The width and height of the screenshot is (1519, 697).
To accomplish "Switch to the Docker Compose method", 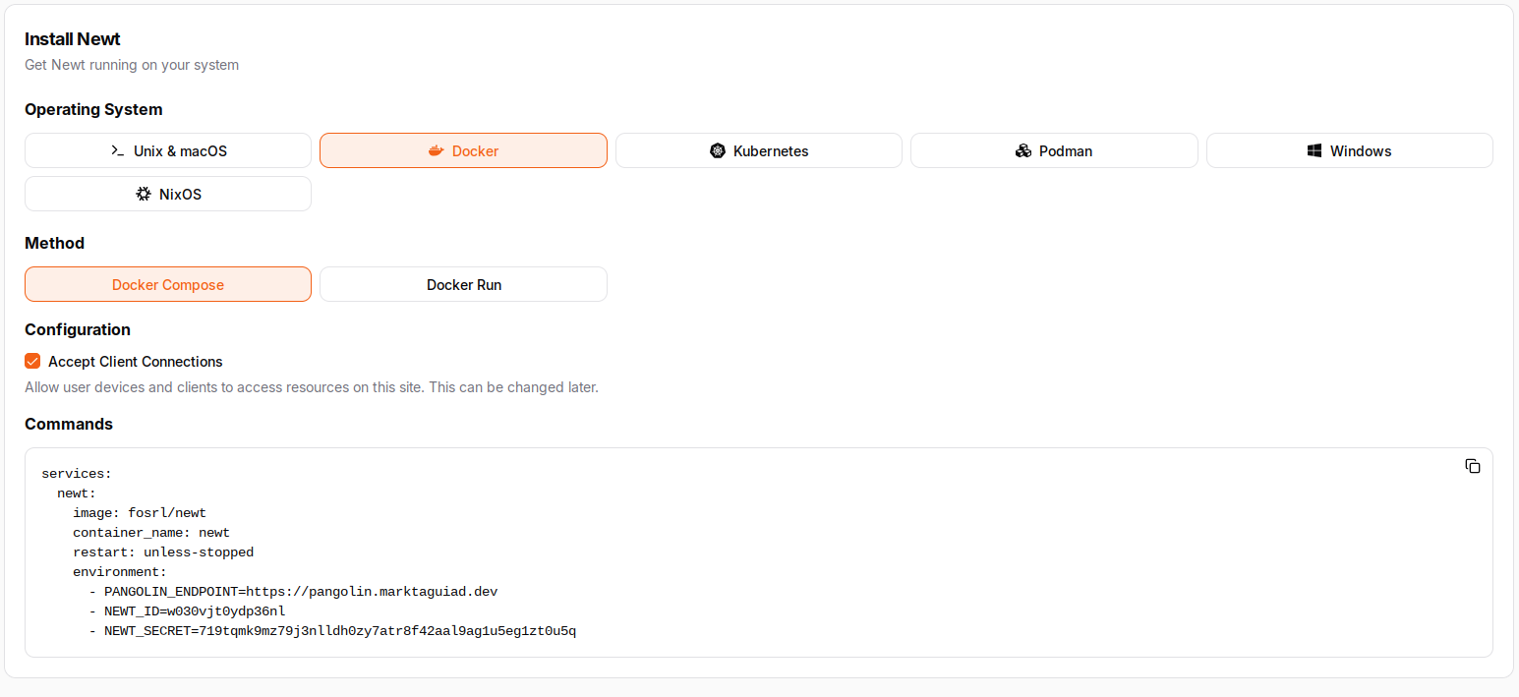I will click(x=168, y=285).
